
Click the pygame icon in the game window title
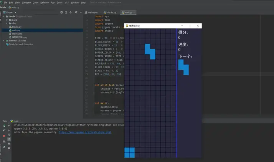click(127, 26)
